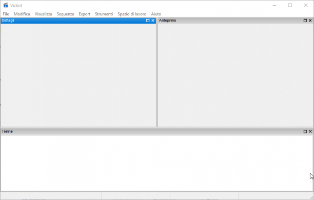Close the Dettagli panel
This screenshot has height=200, width=314.
[153, 21]
